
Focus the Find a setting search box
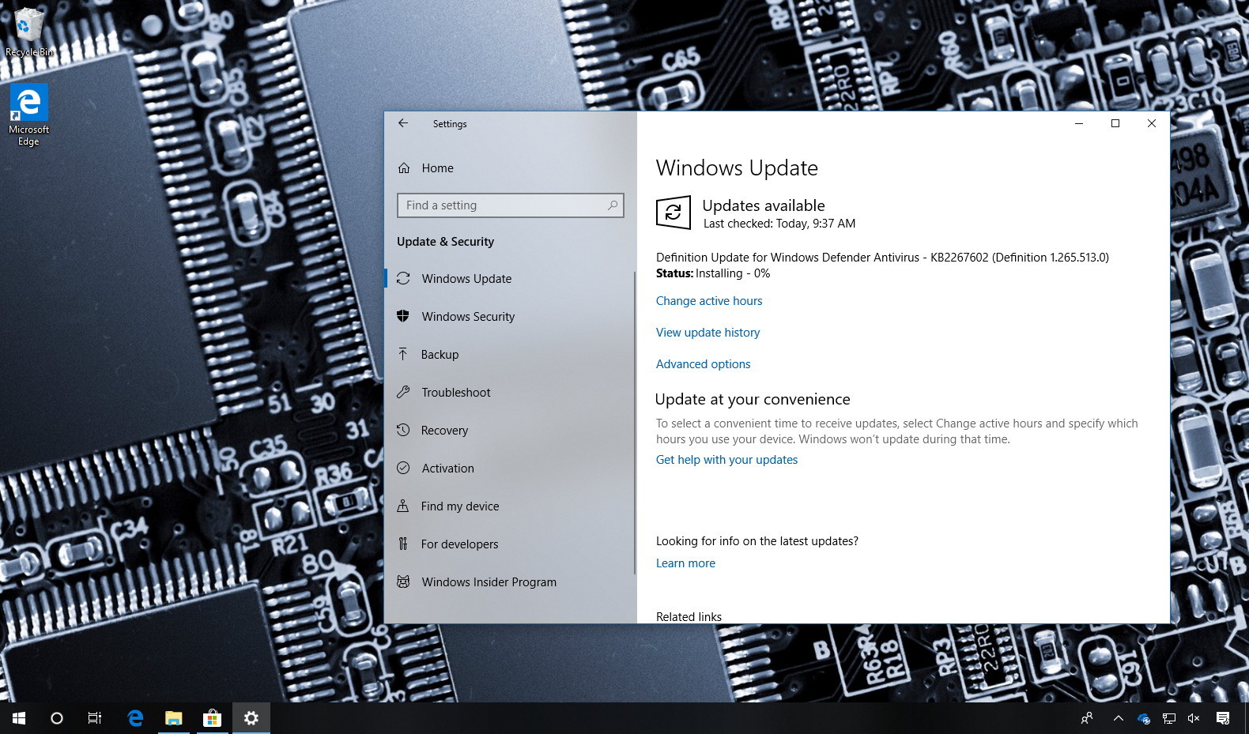click(510, 205)
